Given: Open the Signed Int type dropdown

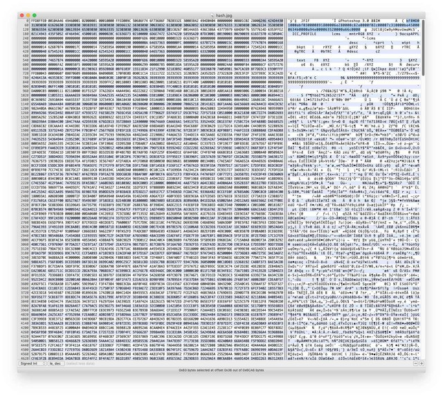Looking at the screenshot, I should click(33, 363).
